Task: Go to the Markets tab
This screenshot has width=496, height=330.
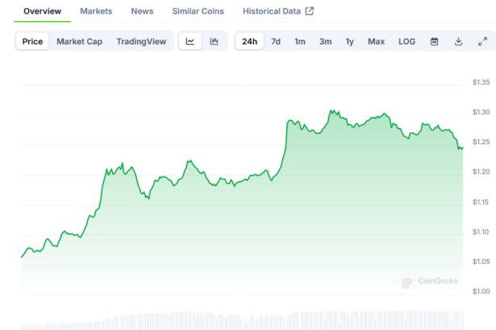Action: tap(96, 11)
